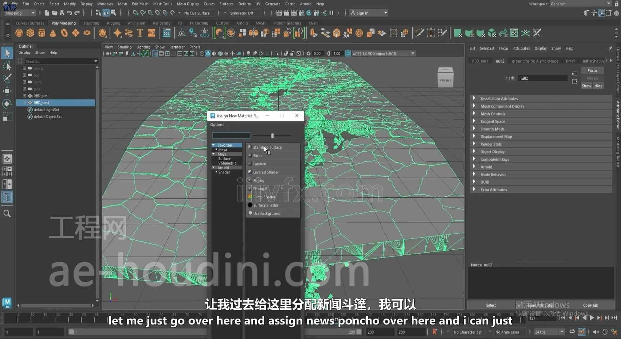Click the Sign In button
The image size is (621, 339).
[x=369, y=13]
